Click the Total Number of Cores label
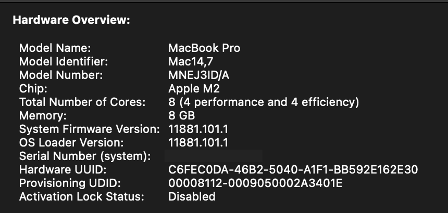Viewport: 448px width, 213px height. 82,102
